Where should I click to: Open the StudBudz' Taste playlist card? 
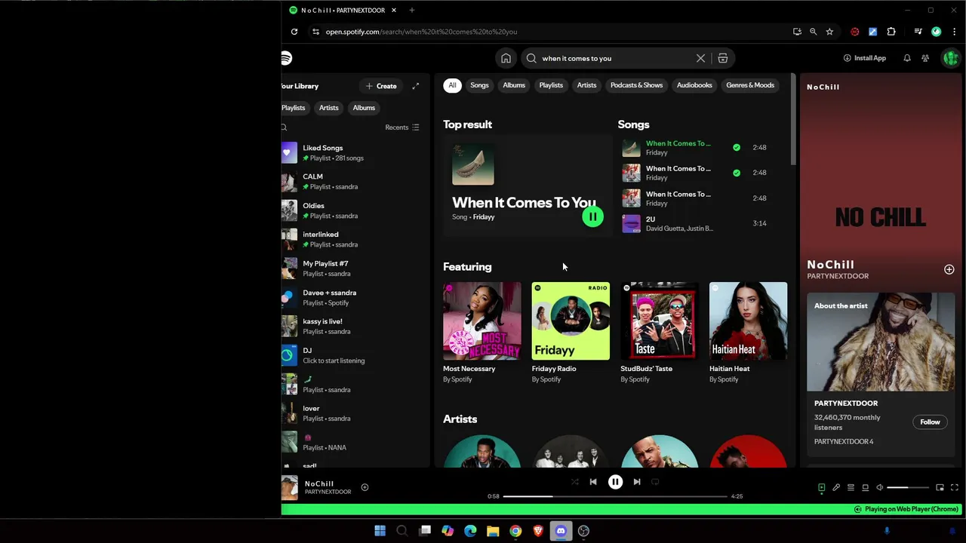pyautogui.click(x=660, y=333)
